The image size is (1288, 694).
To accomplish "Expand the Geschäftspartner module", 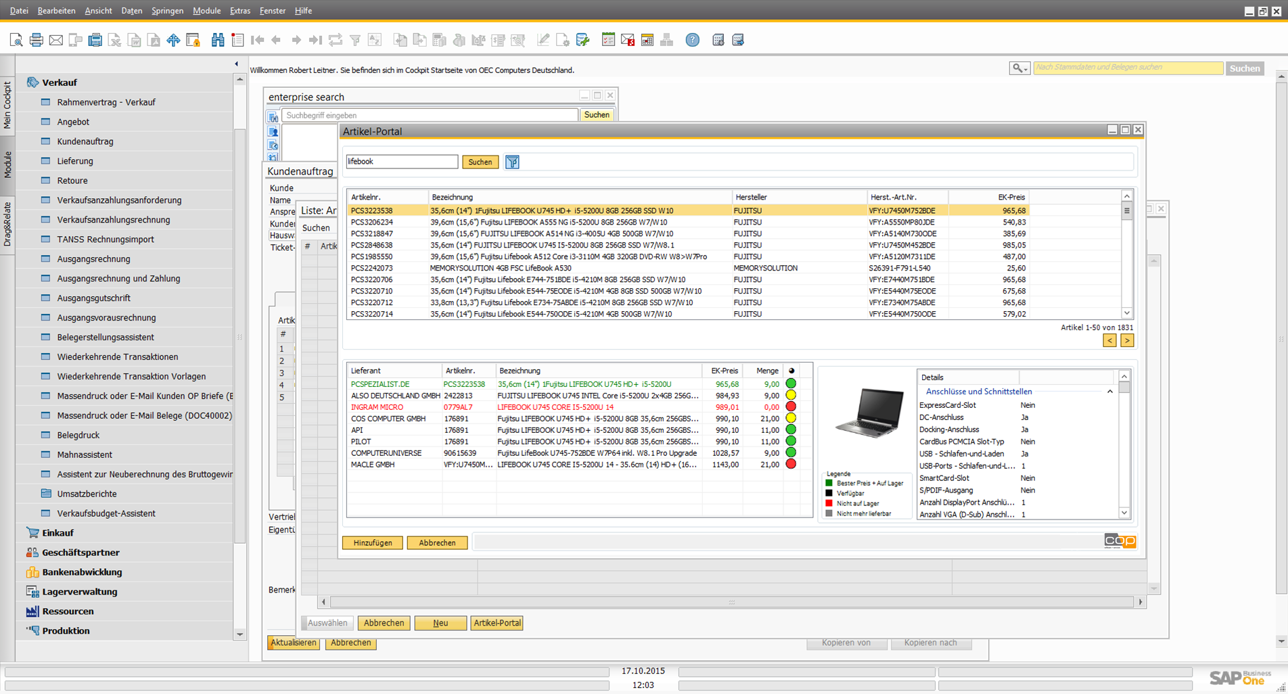I will (80, 553).
